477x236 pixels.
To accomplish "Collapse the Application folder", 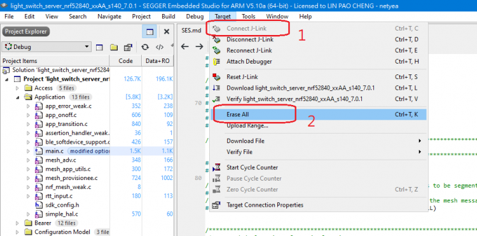I will click(x=17, y=97).
